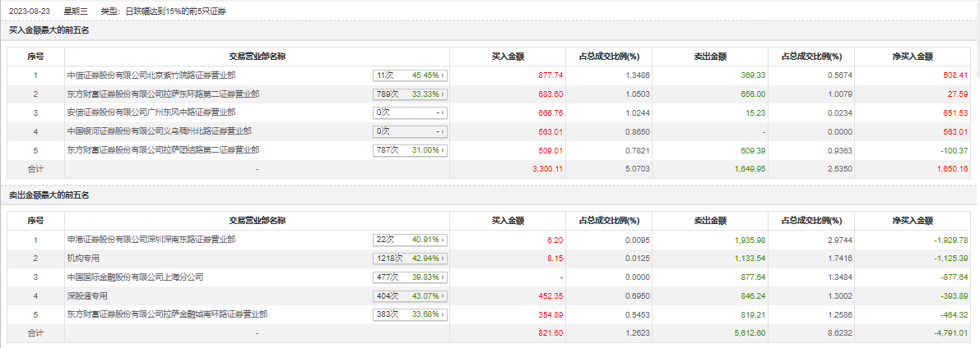980x348 pixels.
Task: Click 安信证券广州东风中路证券营业部 name
Action: click(x=151, y=112)
